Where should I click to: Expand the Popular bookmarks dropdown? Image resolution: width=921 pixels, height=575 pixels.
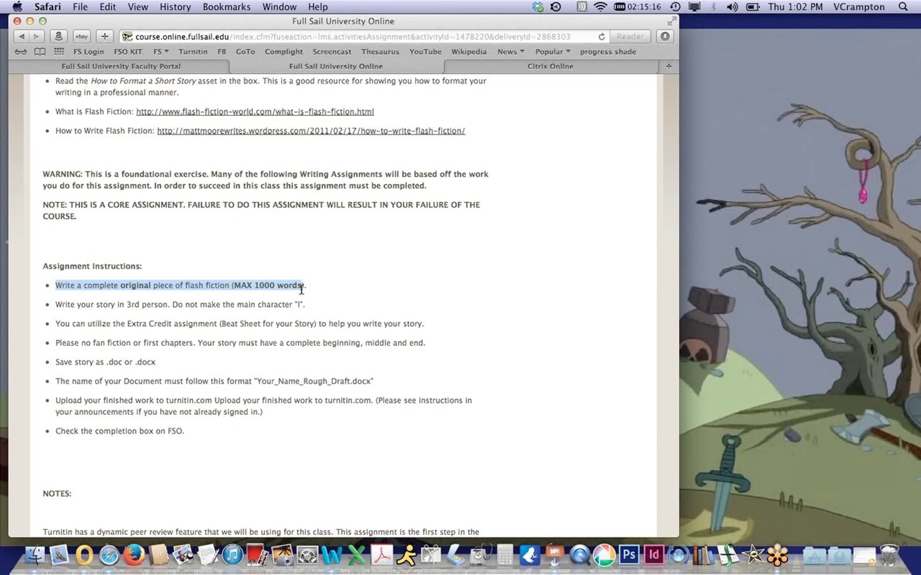[552, 51]
